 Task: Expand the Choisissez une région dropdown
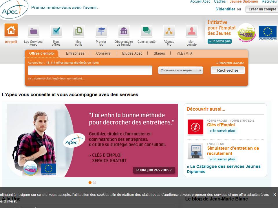[x=180, y=70]
